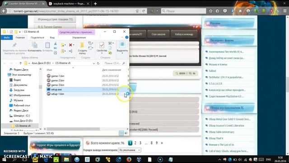Click the Paste clipboard icon in ribbon
289x163 pixels.
[47, 45]
